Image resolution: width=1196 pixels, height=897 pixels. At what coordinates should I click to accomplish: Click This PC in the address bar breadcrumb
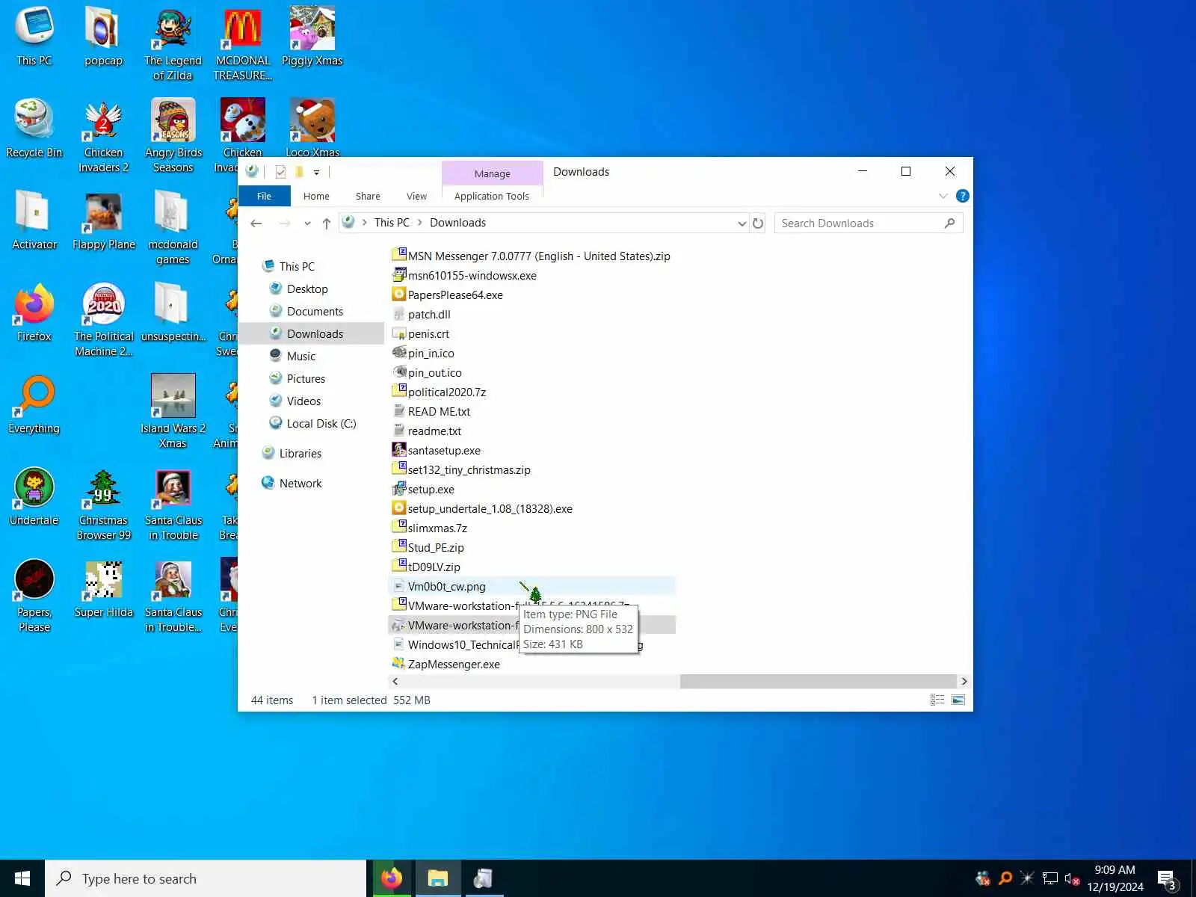point(392,223)
